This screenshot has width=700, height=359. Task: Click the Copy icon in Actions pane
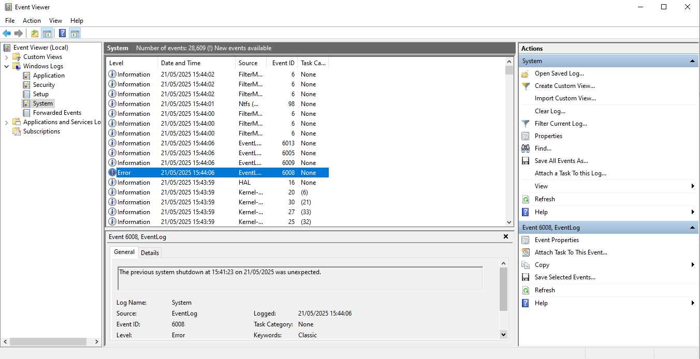tap(526, 265)
